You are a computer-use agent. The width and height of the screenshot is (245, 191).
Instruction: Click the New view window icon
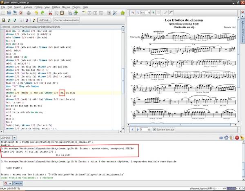[x=84, y=13]
